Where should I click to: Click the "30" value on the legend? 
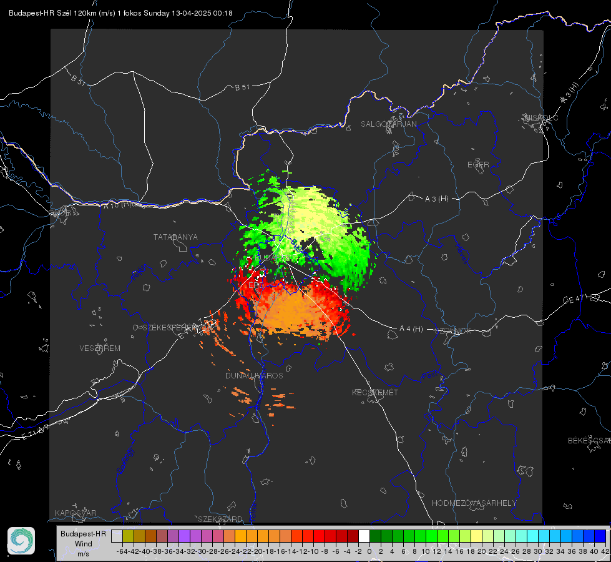pyautogui.click(x=538, y=551)
